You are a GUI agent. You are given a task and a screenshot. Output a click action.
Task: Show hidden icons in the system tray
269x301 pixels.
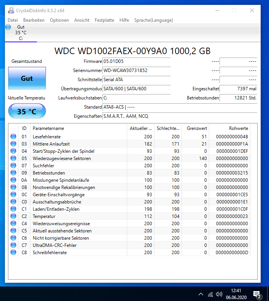[x=201, y=294]
